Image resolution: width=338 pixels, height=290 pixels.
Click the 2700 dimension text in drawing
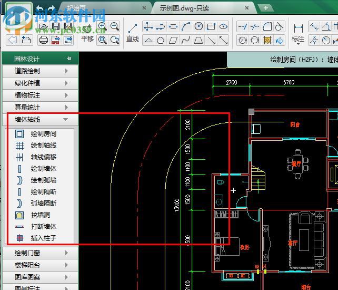point(232,82)
